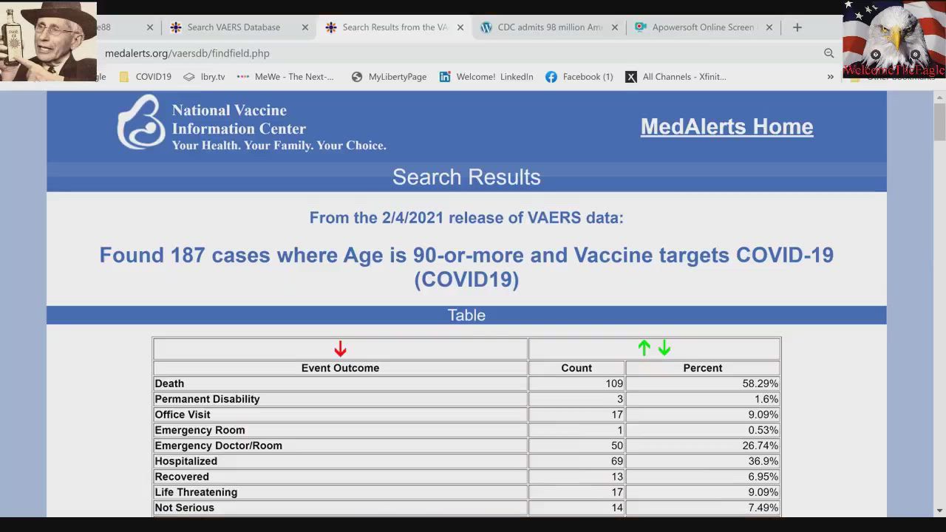Click the medalerts.org address bar URL
The width and height of the screenshot is (946, 532).
coord(187,53)
